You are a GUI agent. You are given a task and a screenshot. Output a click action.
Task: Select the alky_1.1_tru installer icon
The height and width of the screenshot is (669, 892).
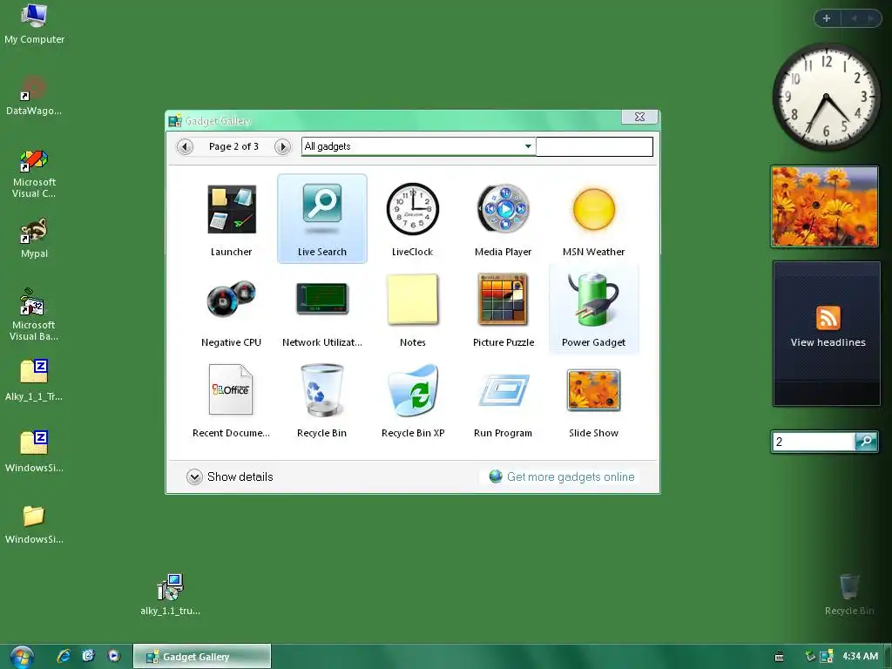click(170, 594)
